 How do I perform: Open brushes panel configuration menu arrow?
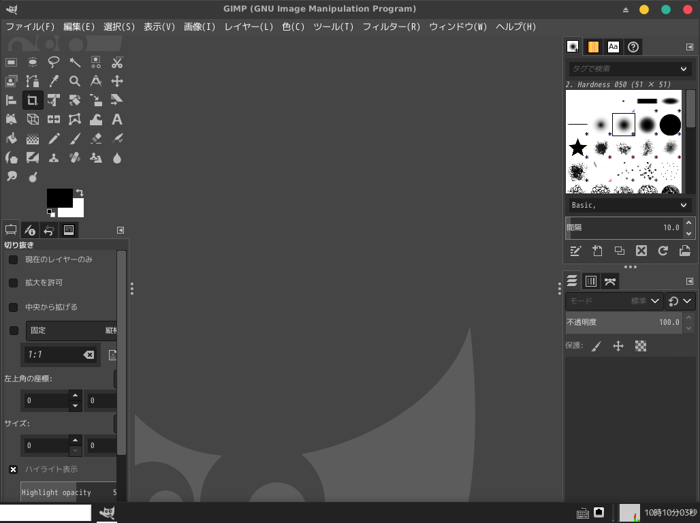[690, 47]
